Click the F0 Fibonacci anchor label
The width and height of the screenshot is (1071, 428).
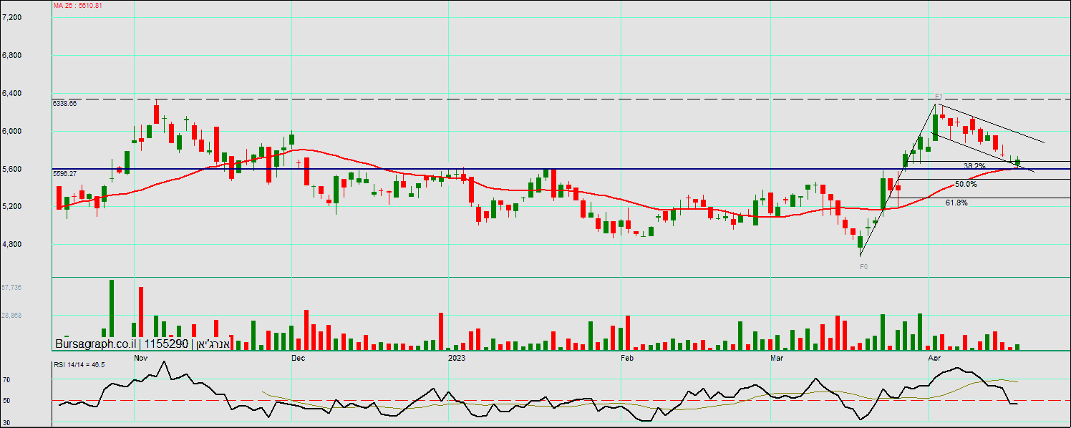[863, 266]
